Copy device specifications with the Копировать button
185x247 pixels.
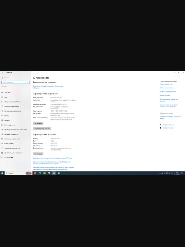pos(38,123)
